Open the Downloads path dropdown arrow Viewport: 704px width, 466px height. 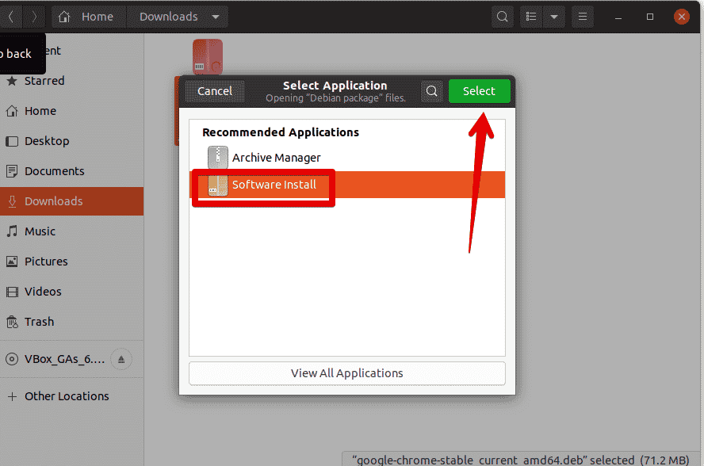216,17
